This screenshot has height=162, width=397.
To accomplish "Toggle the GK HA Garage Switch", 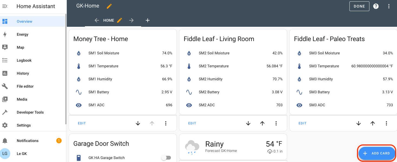I will tap(166, 158).
